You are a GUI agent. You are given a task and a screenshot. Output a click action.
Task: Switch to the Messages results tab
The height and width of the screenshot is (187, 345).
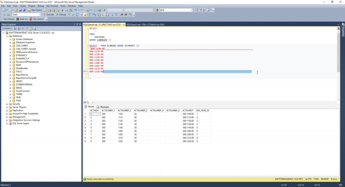[103, 107]
